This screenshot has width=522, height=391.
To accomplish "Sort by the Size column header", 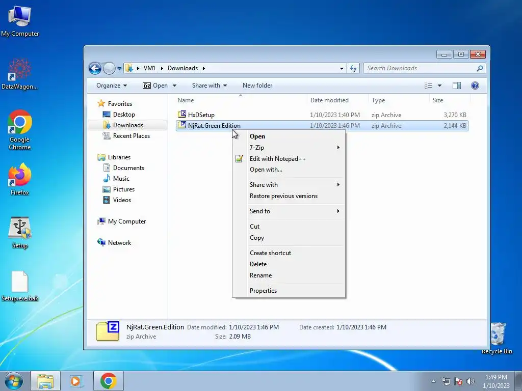I will point(450,100).
